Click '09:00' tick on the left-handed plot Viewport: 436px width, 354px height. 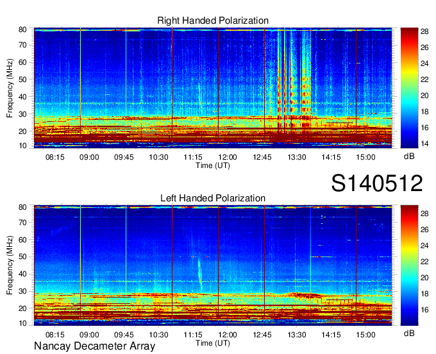click(x=89, y=335)
